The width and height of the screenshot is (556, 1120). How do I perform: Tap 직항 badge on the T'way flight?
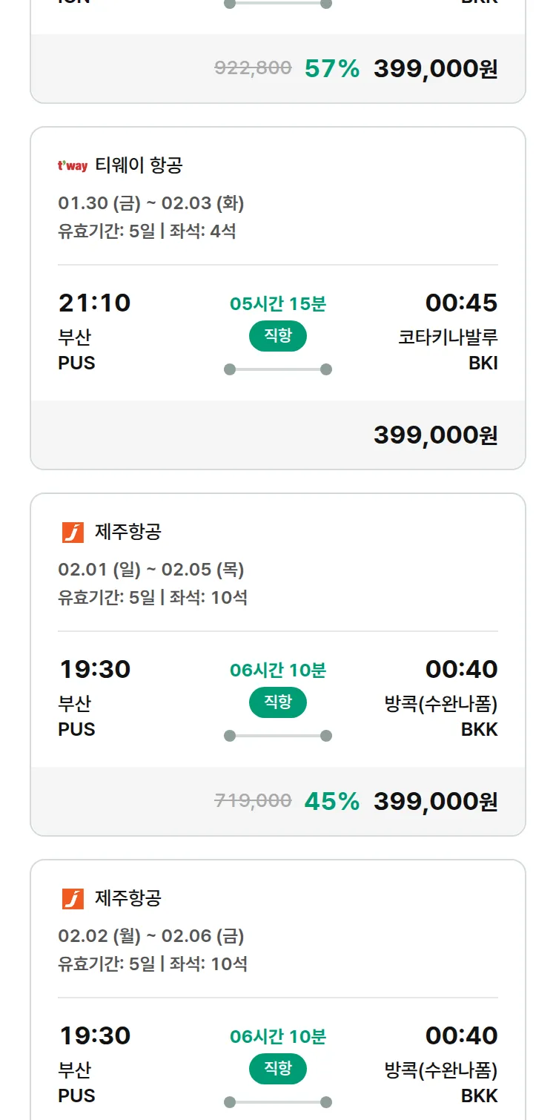click(278, 336)
